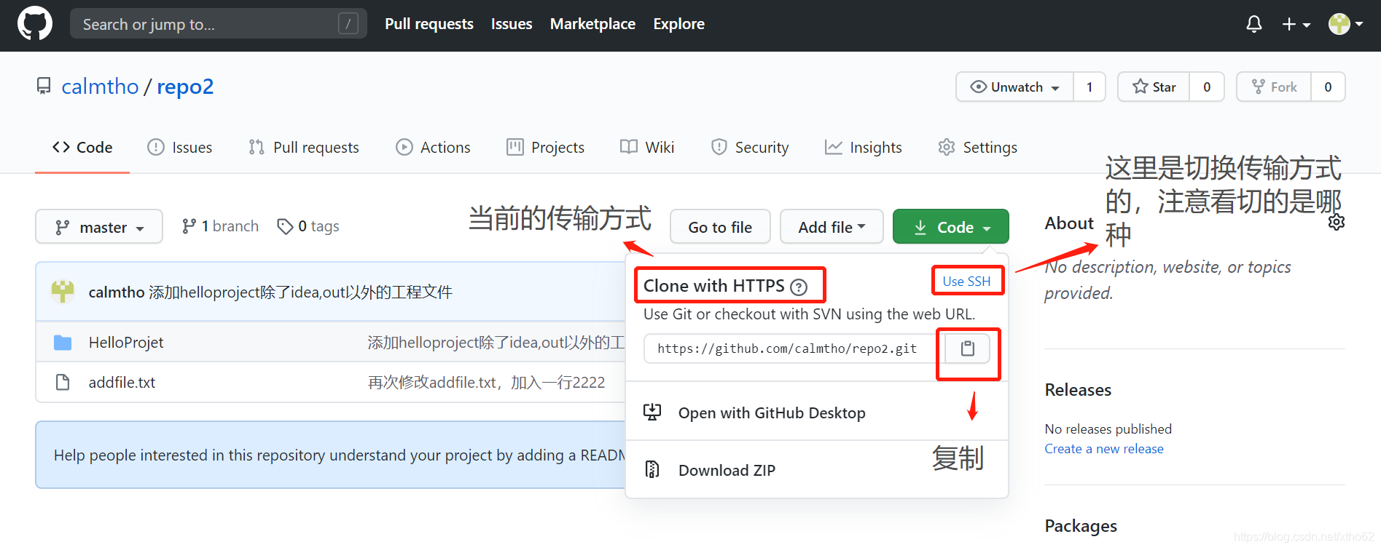1381x550 pixels.
Task: Open the Releases heading link
Action: click(1078, 390)
